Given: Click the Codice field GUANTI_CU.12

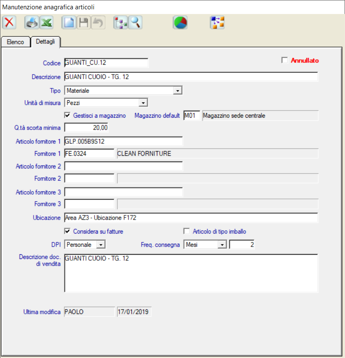Looking at the screenshot, I should click(x=106, y=63).
